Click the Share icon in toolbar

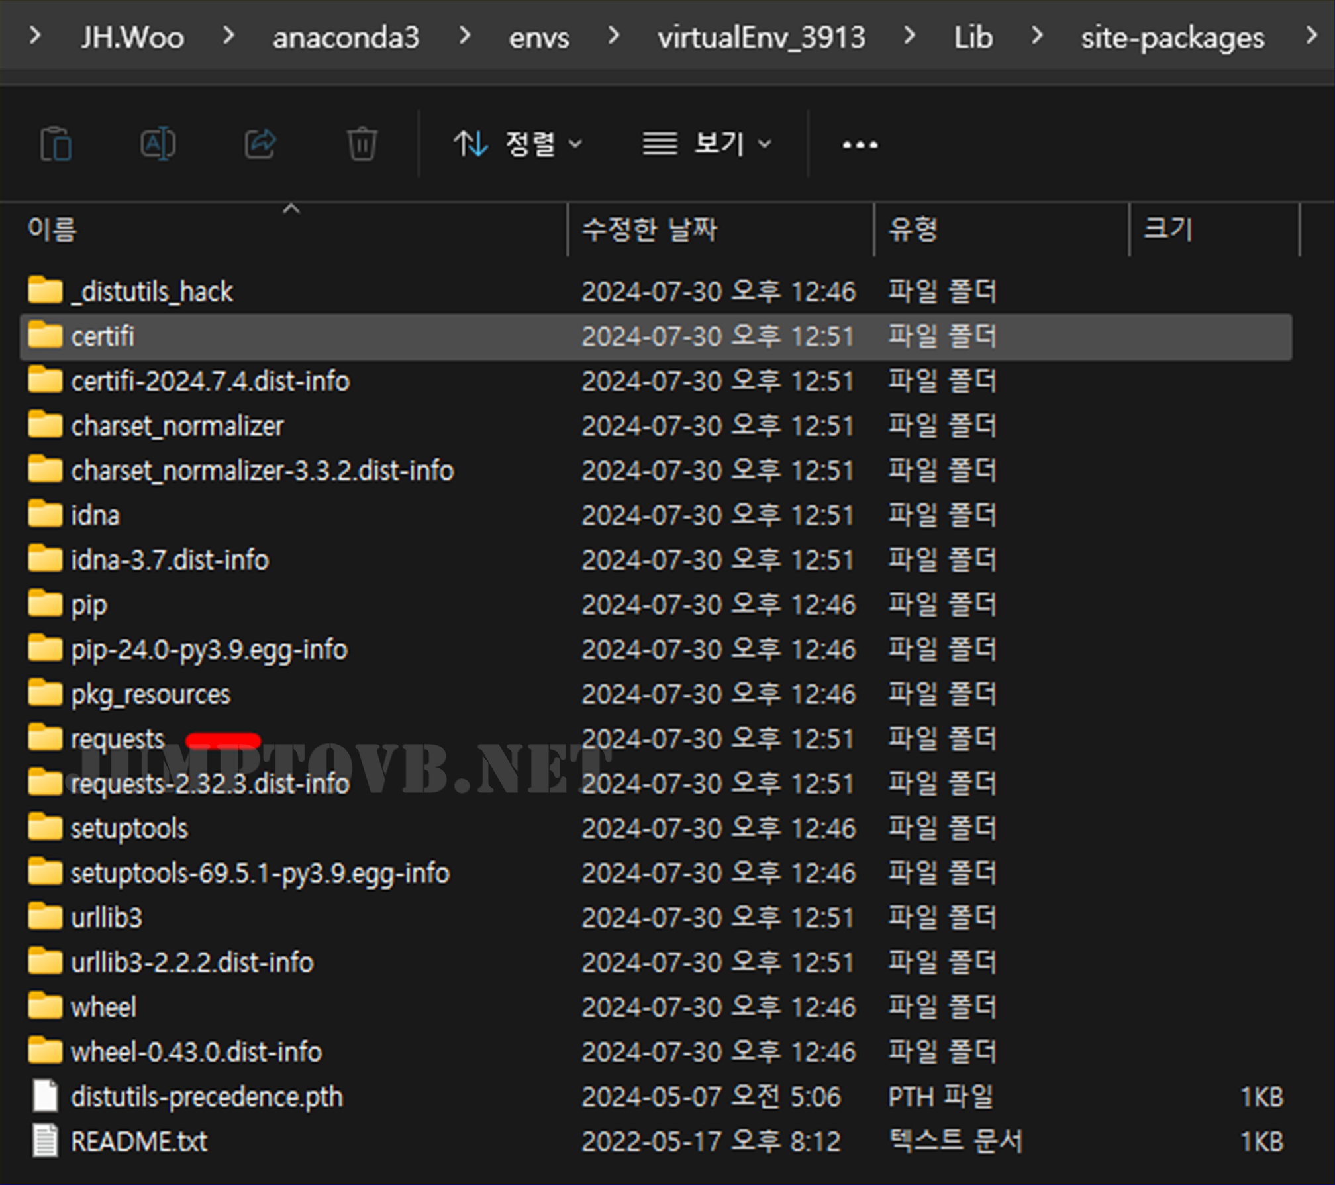[260, 144]
